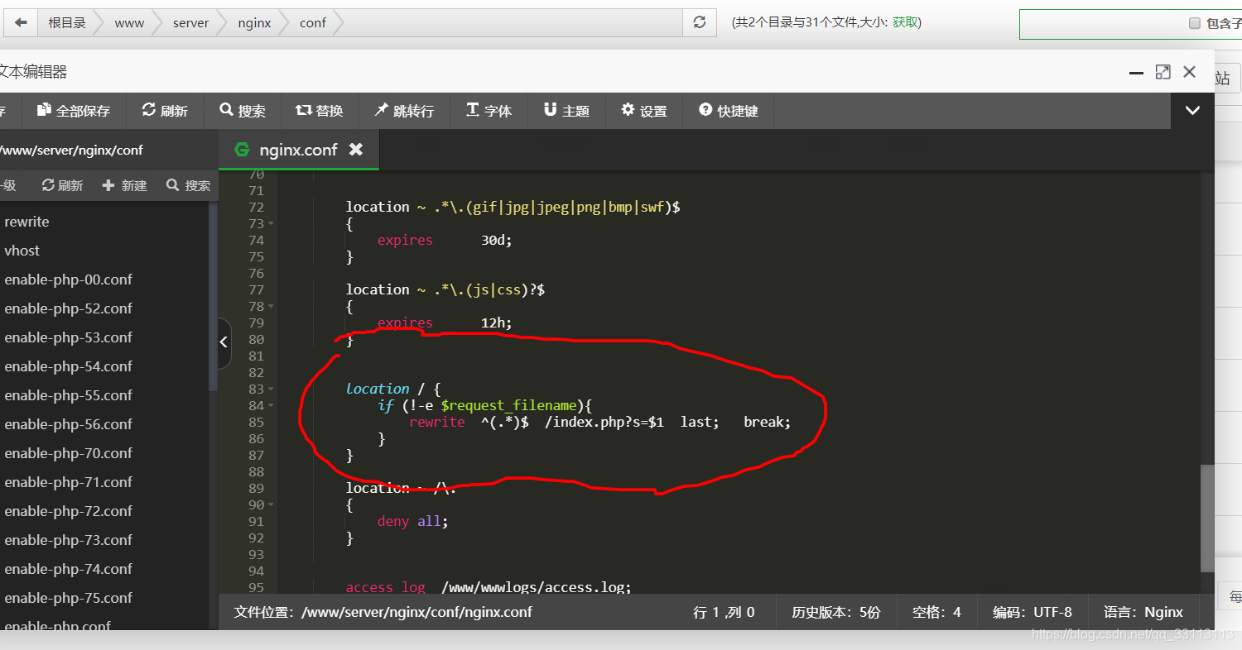Expand the editor toolbar overflow chevron

pos(1192,110)
